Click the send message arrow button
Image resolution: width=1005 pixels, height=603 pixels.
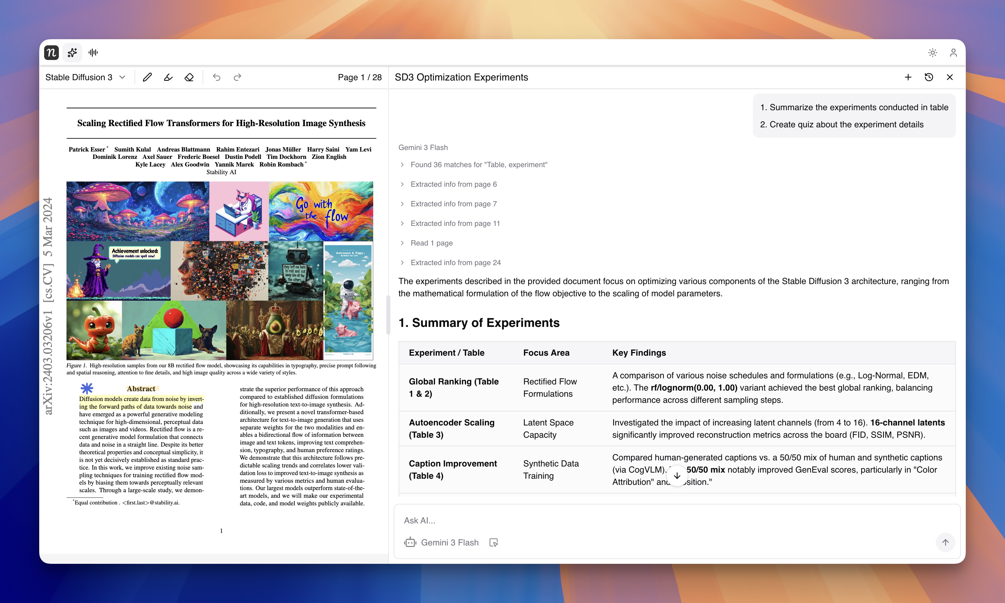point(945,542)
